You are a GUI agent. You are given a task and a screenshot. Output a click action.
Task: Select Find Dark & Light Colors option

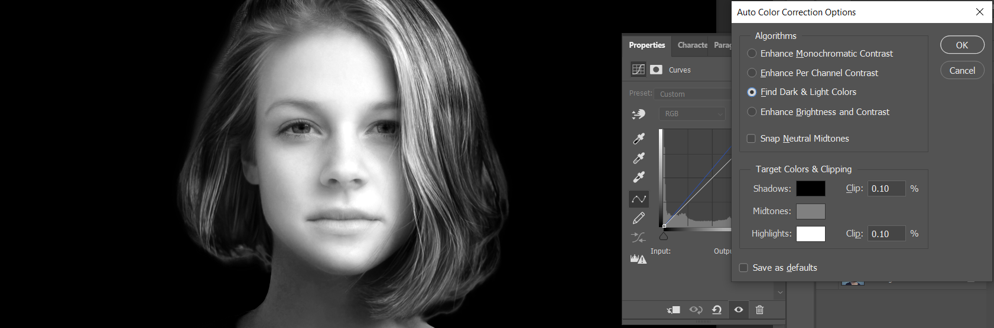[x=752, y=92]
